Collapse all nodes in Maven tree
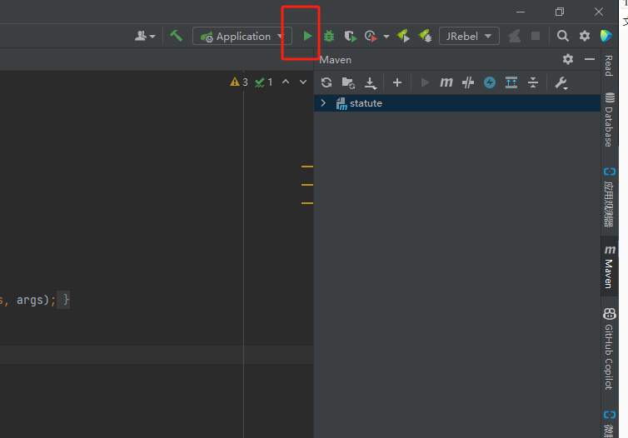 (x=533, y=82)
